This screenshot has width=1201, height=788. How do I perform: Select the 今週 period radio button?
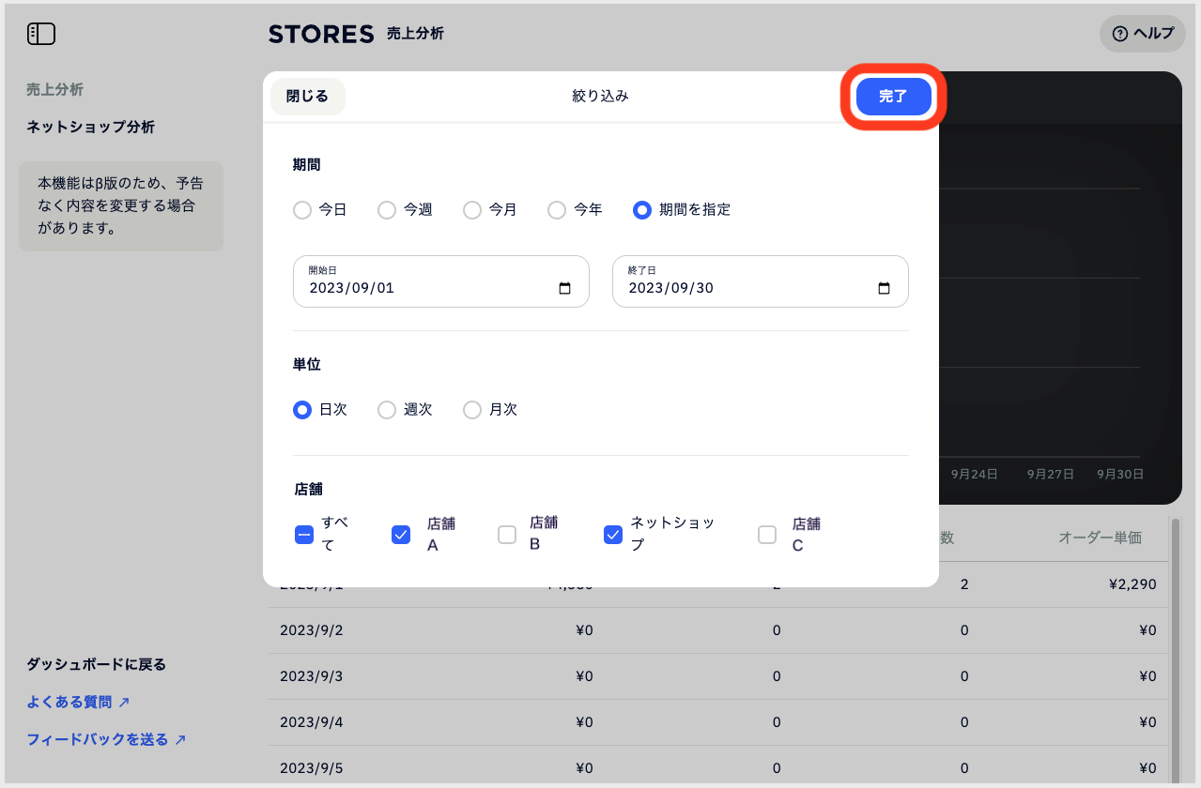[387, 210]
